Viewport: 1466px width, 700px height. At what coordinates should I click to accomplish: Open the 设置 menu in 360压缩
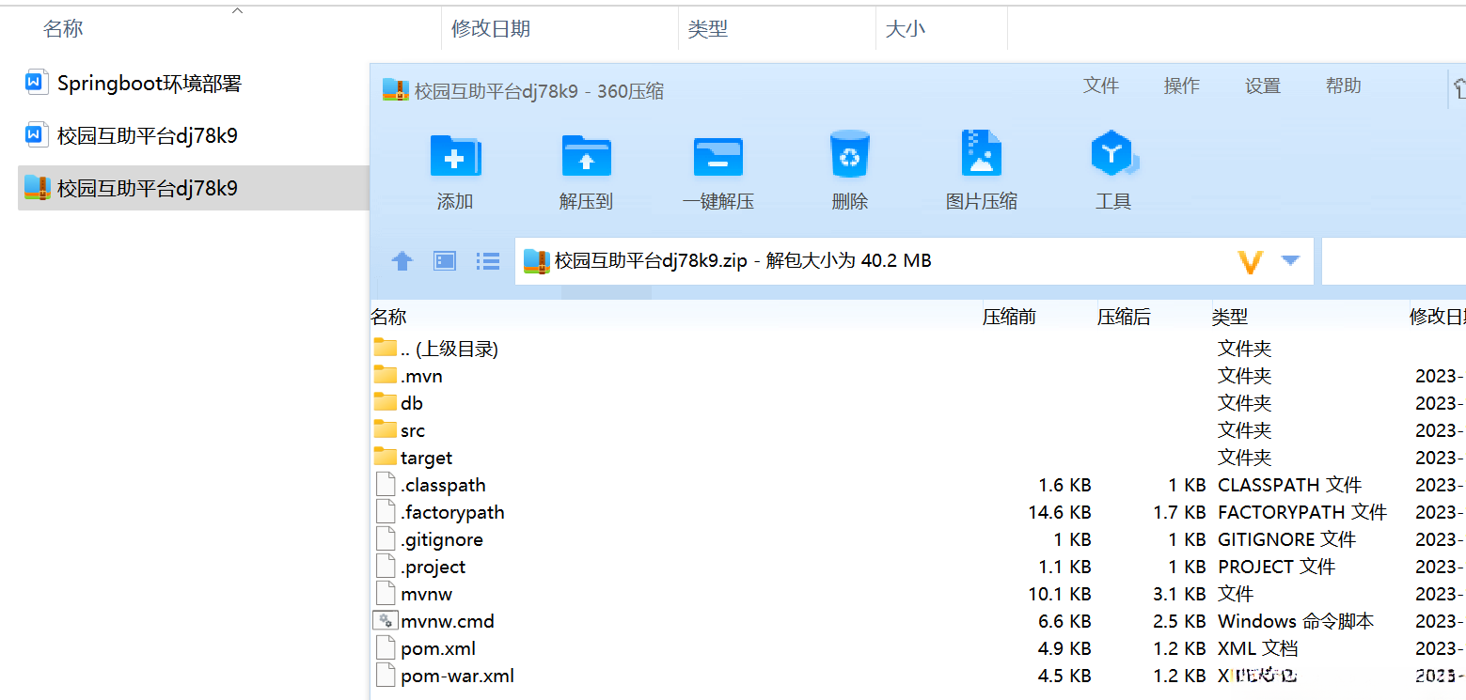point(1263,86)
